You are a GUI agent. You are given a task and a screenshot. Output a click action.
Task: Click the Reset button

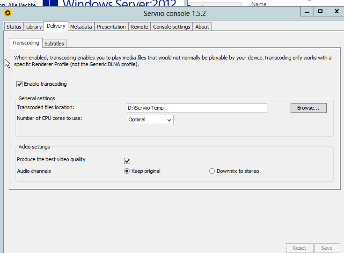[299, 248]
